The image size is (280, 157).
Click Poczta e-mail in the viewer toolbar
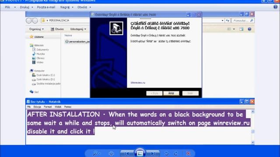tap(46, 7)
